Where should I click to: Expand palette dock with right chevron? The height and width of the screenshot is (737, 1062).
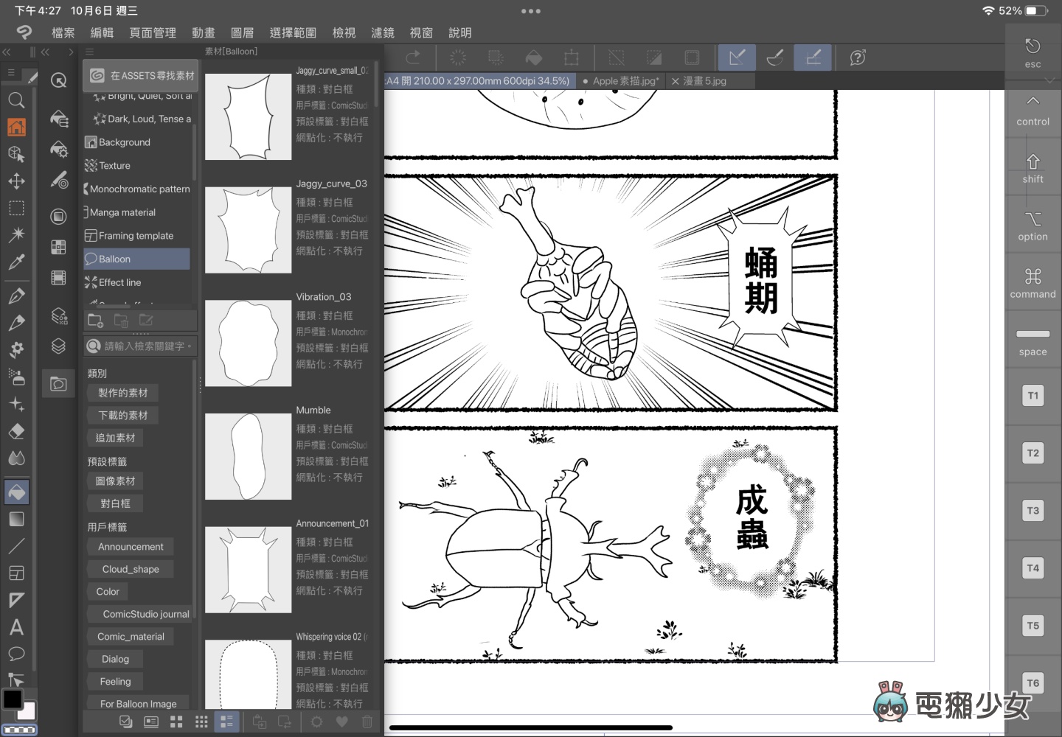[x=71, y=52]
